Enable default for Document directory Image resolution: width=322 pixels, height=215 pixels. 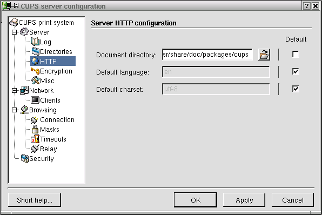[296, 54]
